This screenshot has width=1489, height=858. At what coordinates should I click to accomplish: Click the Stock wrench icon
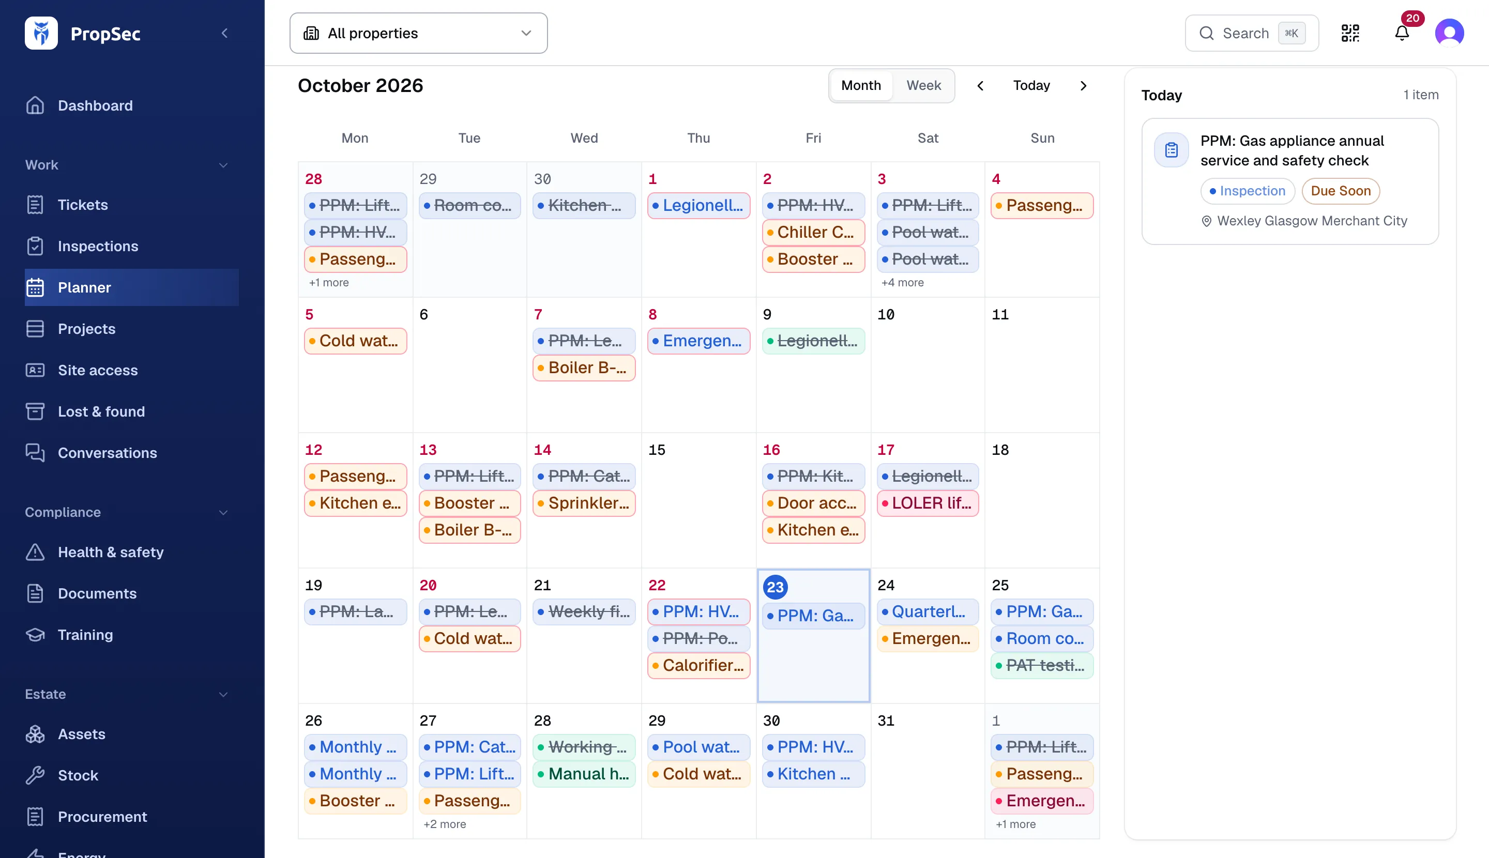pos(35,775)
